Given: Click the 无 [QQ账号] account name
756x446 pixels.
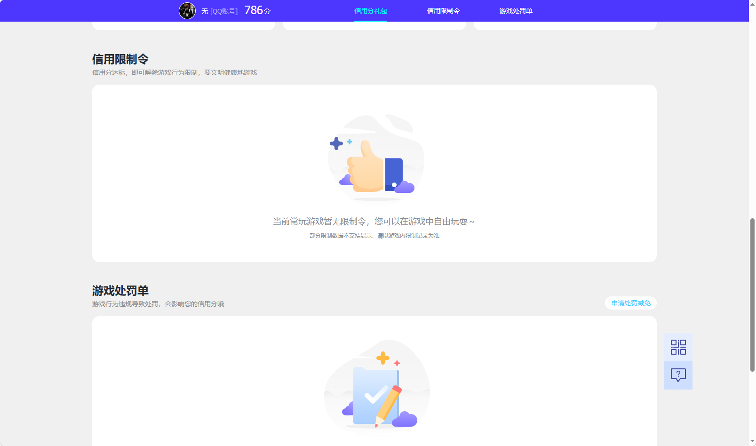Looking at the screenshot, I should click(x=219, y=11).
